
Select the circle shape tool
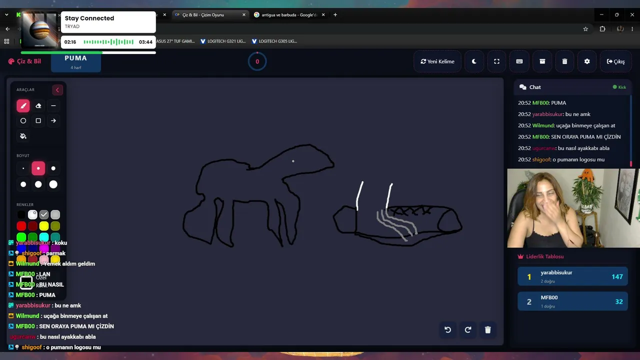(23, 120)
